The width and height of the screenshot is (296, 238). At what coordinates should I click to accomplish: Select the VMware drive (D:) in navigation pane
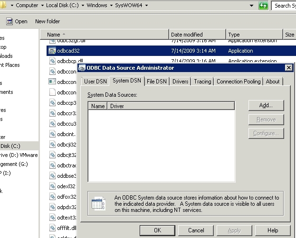[x=19, y=155]
